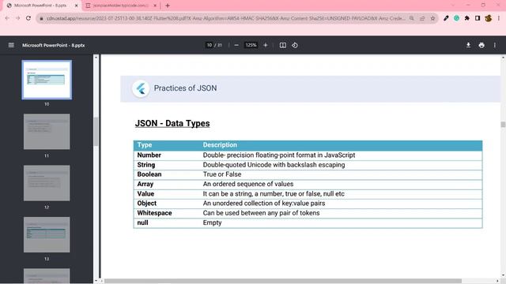This screenshot has width=506, height=284.
Task: Zoom in with the plus button
Action: coord(266,45)
